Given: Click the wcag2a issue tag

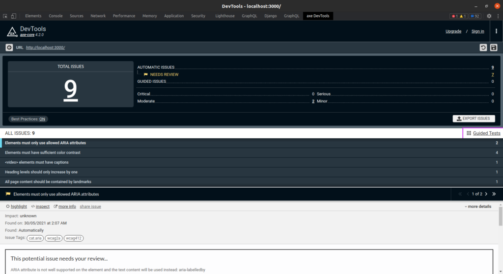Looking at the screenshot, I should coord(54,238).
